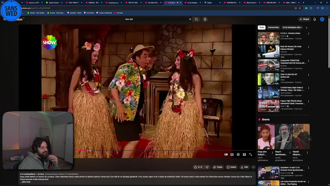330x186 pixels.
Task: Open Çarpıyordu motor kazaları video thumbnail
Action: (x=268, y=65)
